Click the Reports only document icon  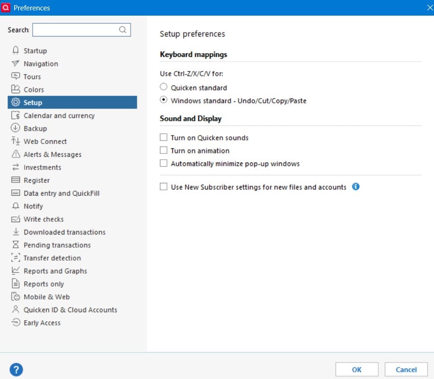click(16, 283)
